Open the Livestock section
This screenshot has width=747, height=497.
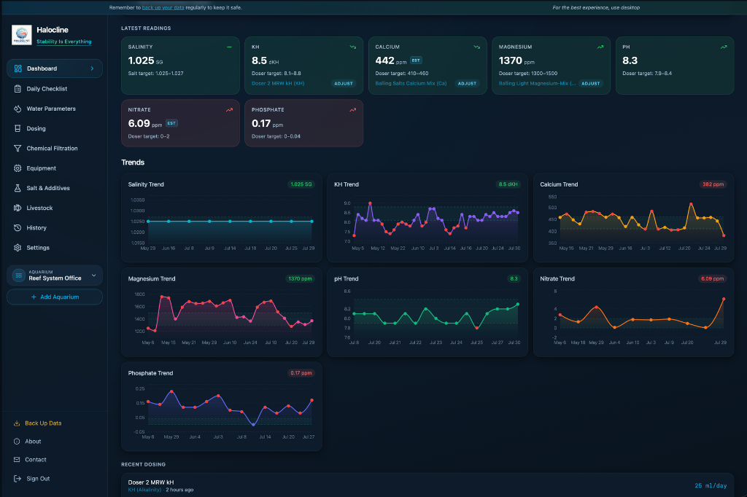click(55, 208)
